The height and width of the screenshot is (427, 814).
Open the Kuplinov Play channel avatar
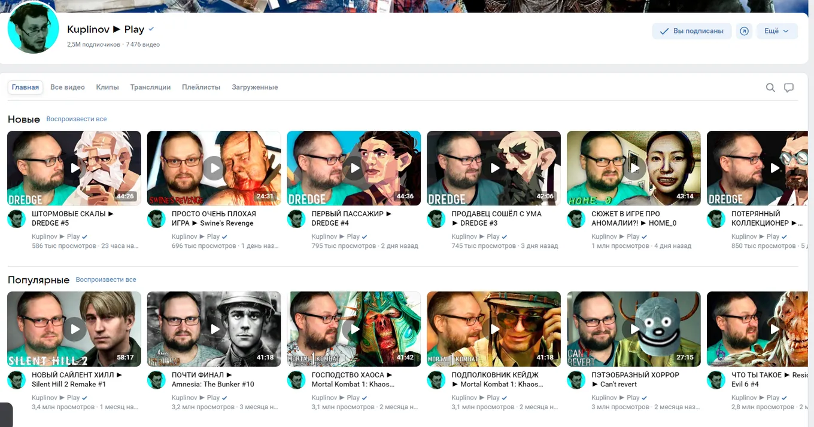pyautogui.click(x=34, y=28)
